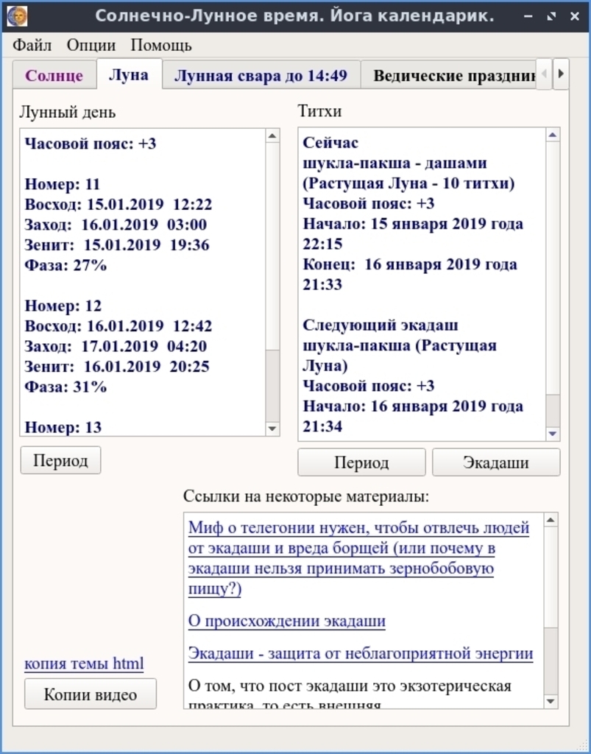Open link О происхождении экадаши

(x=286, y=621)
